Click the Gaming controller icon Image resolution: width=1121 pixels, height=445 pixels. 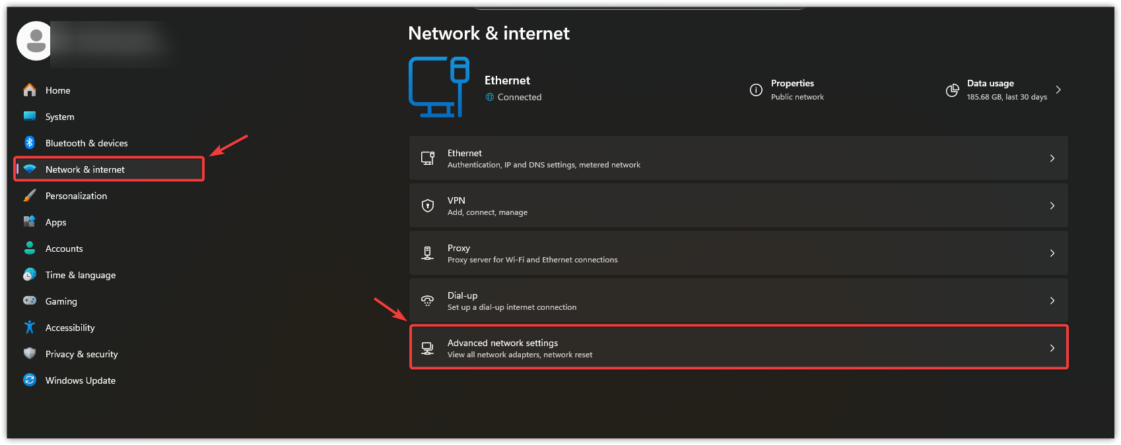(30, 301)
